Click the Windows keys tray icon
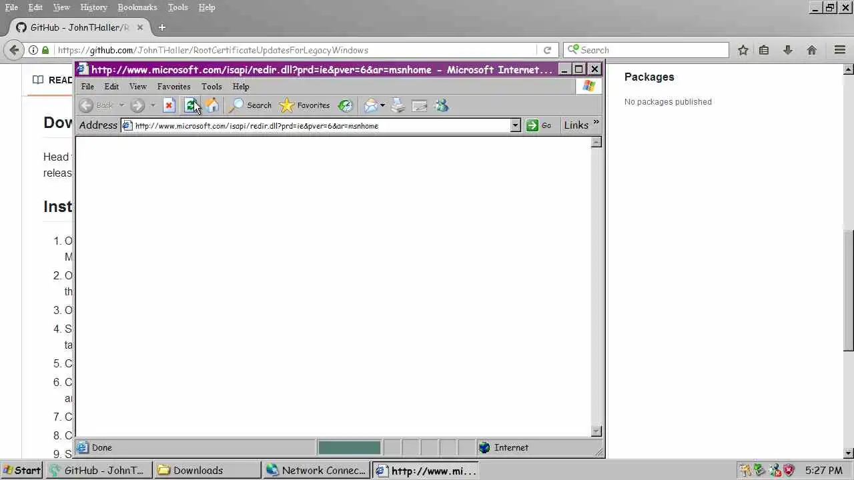 pyautogui.click(x=745, y=470)
